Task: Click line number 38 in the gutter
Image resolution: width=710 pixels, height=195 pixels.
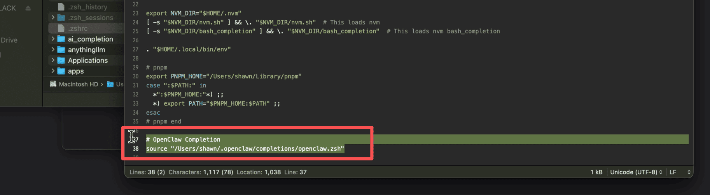Action: (135, 149)
